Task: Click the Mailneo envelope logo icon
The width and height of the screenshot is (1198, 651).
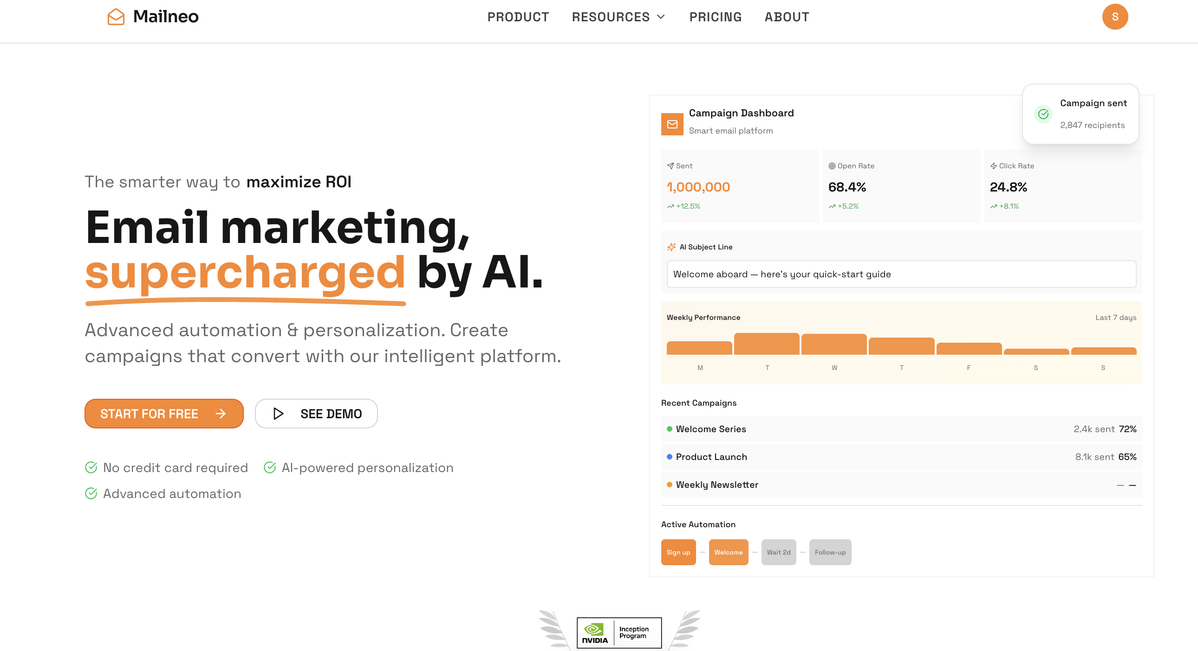Action: 116,17
